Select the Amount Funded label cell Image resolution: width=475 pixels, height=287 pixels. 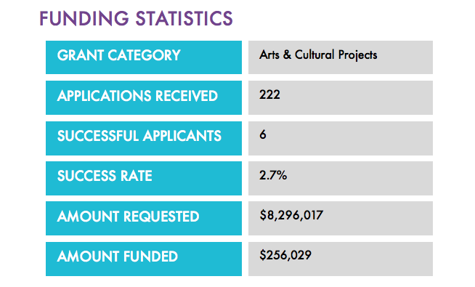pos(144,259)
